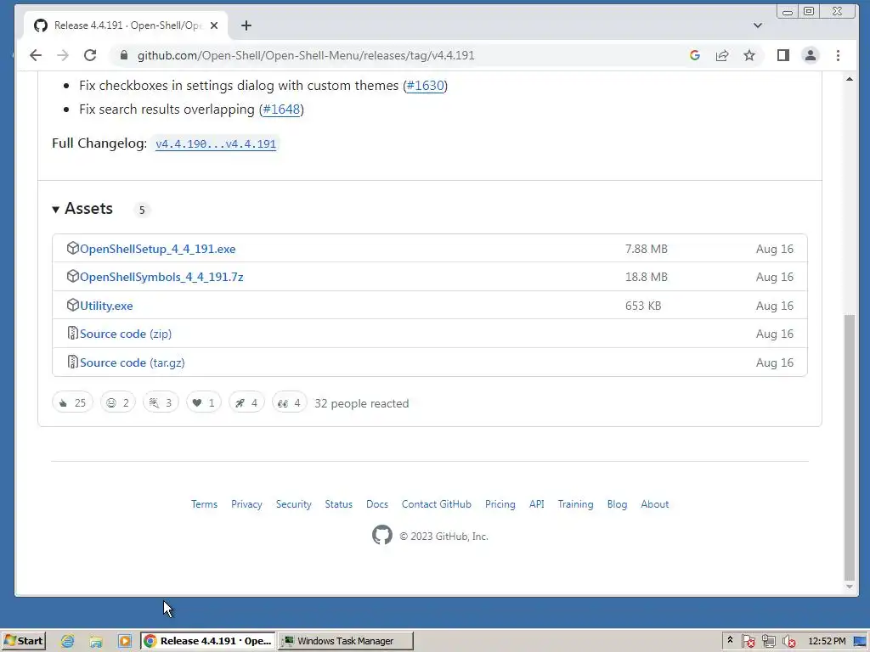Open a new tab with the plus button
Viewport: 870px width, 652px height.
246,25
